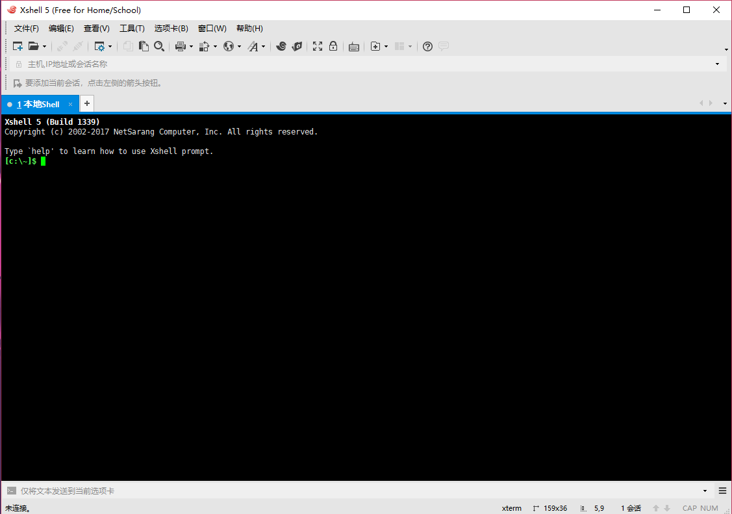
Task: Expand the color scheme dropdown arrow
Action: click(215, 47)
